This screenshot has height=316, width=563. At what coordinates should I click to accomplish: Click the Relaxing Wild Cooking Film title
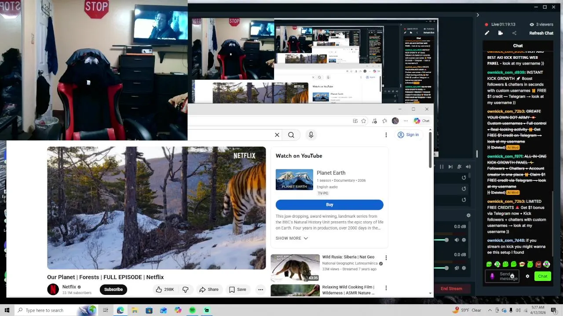click(348, 290)
